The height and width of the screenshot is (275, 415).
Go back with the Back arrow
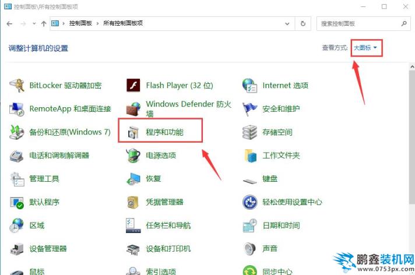pyautogui.click(x=9, y=24)
